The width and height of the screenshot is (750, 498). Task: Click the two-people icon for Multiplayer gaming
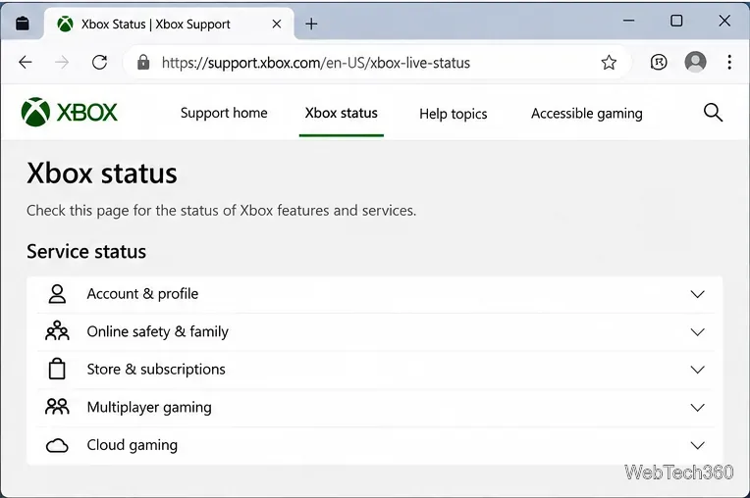click(x=57, y=407)
